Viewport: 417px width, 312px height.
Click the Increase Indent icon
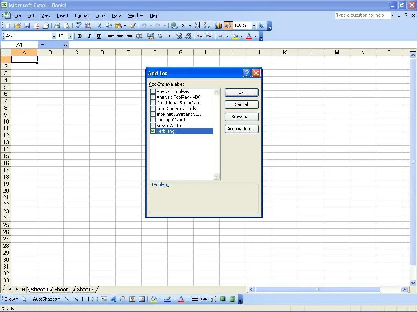(x=210, y=36)
